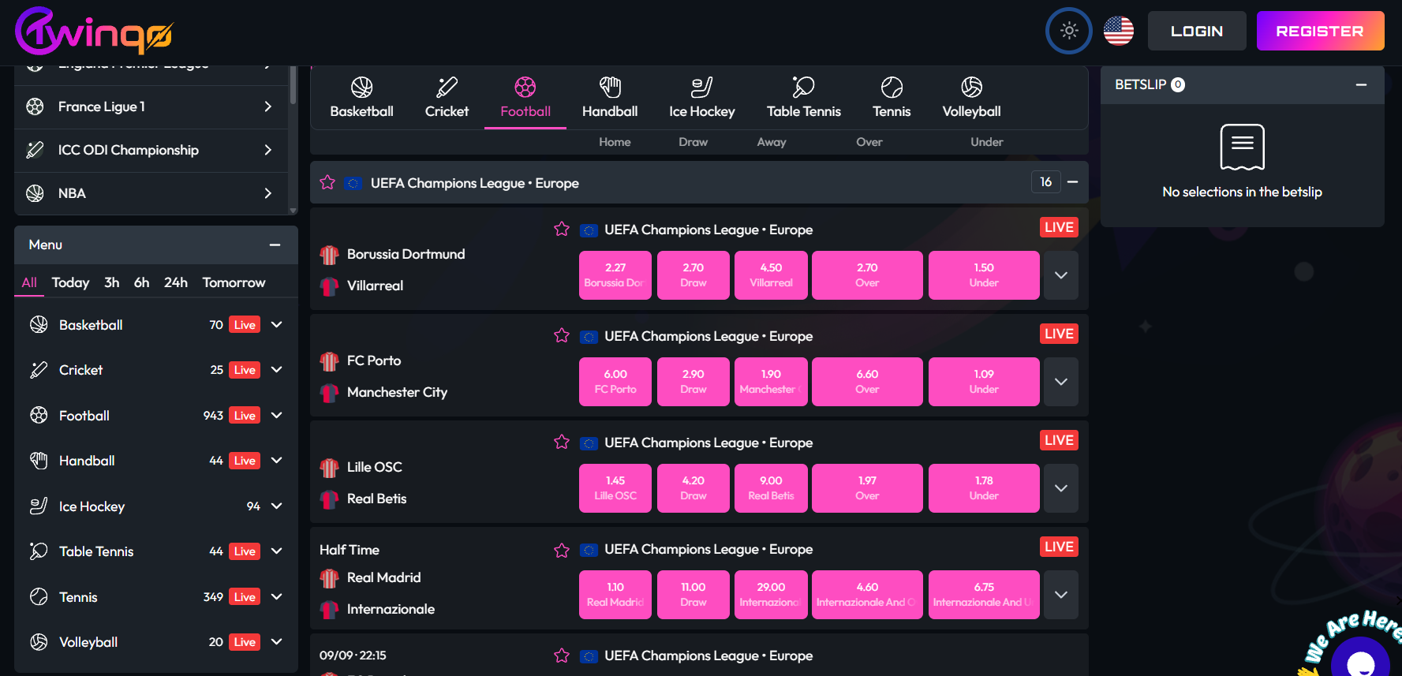The image size is (1402, 676).
Task: Click the REGISTER button
Action: click(x=1320, y=31)
